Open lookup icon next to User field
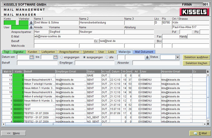Image resolution: width=212 pixels, height=138 pixels. (31, 27)
